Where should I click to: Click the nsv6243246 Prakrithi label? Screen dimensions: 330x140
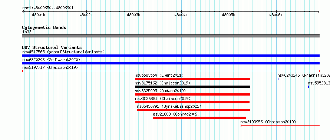[x=303, y=75]
